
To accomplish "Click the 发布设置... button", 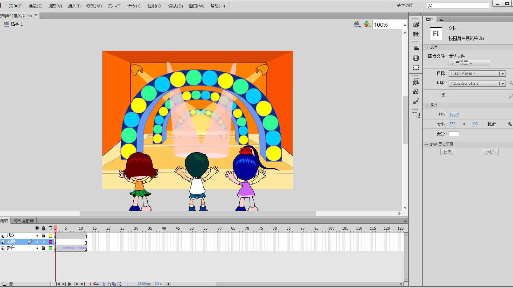I will click(x=469, y=63).
